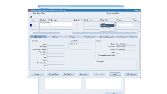Click Status field showing Never Validated
The image size is (167, 94).
(126, 44)
